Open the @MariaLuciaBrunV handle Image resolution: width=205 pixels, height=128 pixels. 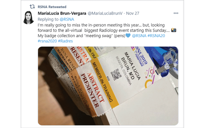105,13
